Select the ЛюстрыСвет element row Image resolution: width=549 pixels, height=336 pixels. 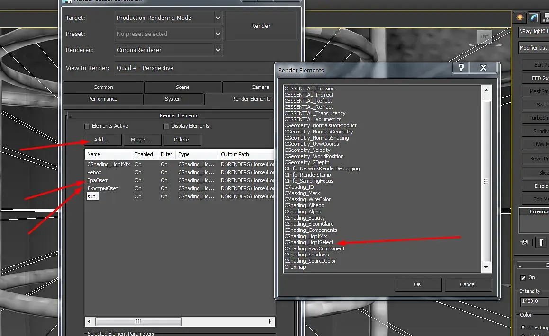tap(180, 188)
